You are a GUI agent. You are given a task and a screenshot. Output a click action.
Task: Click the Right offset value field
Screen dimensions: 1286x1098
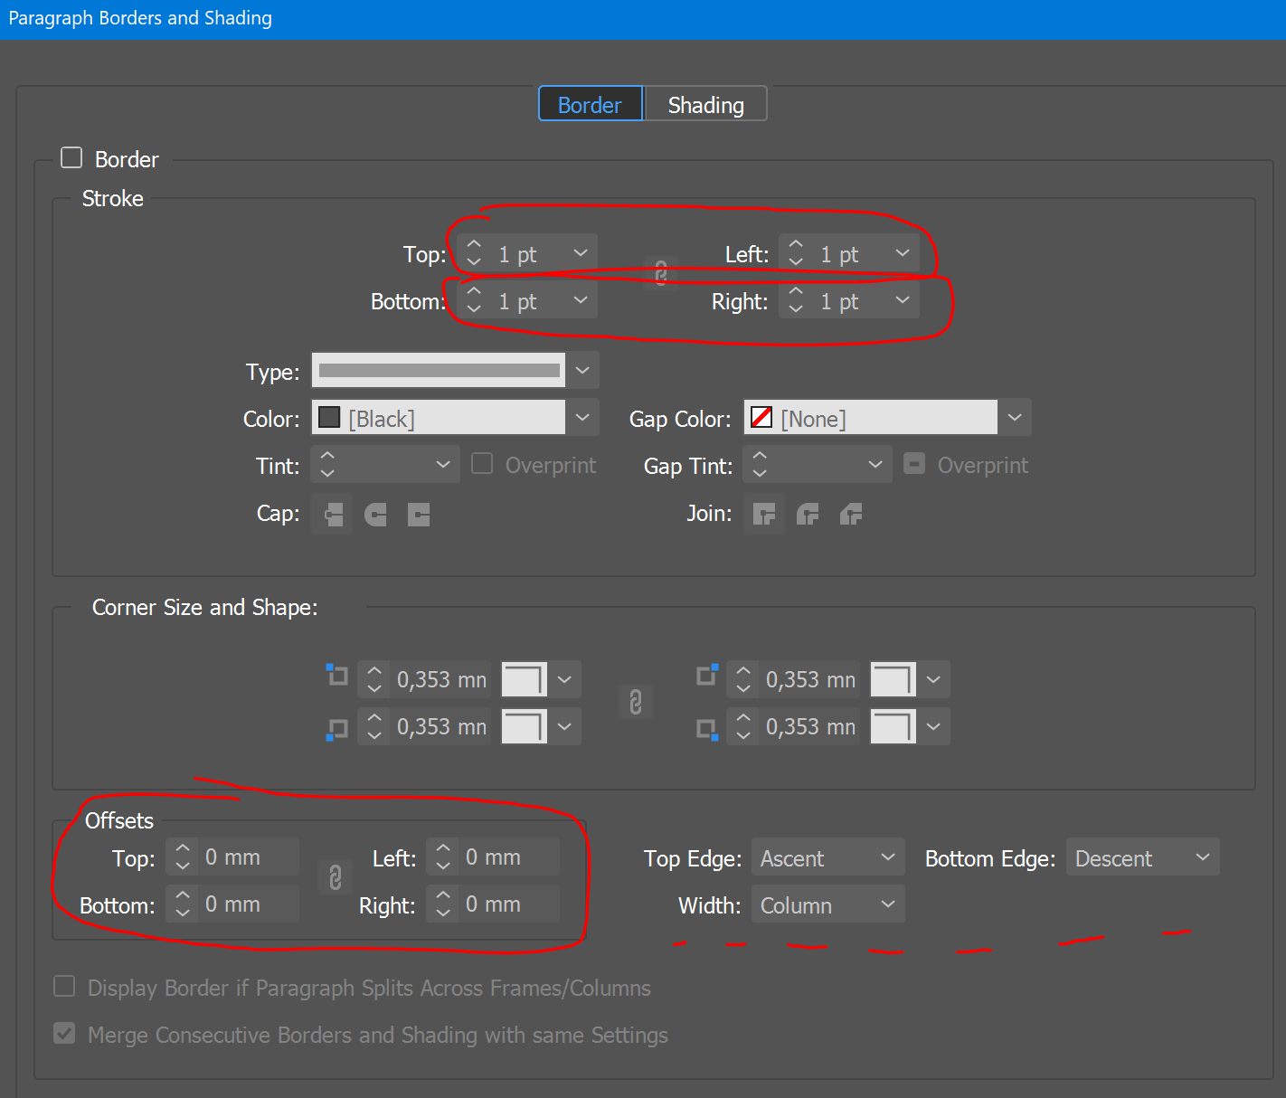pyautogui.click(x=508, y=904)
